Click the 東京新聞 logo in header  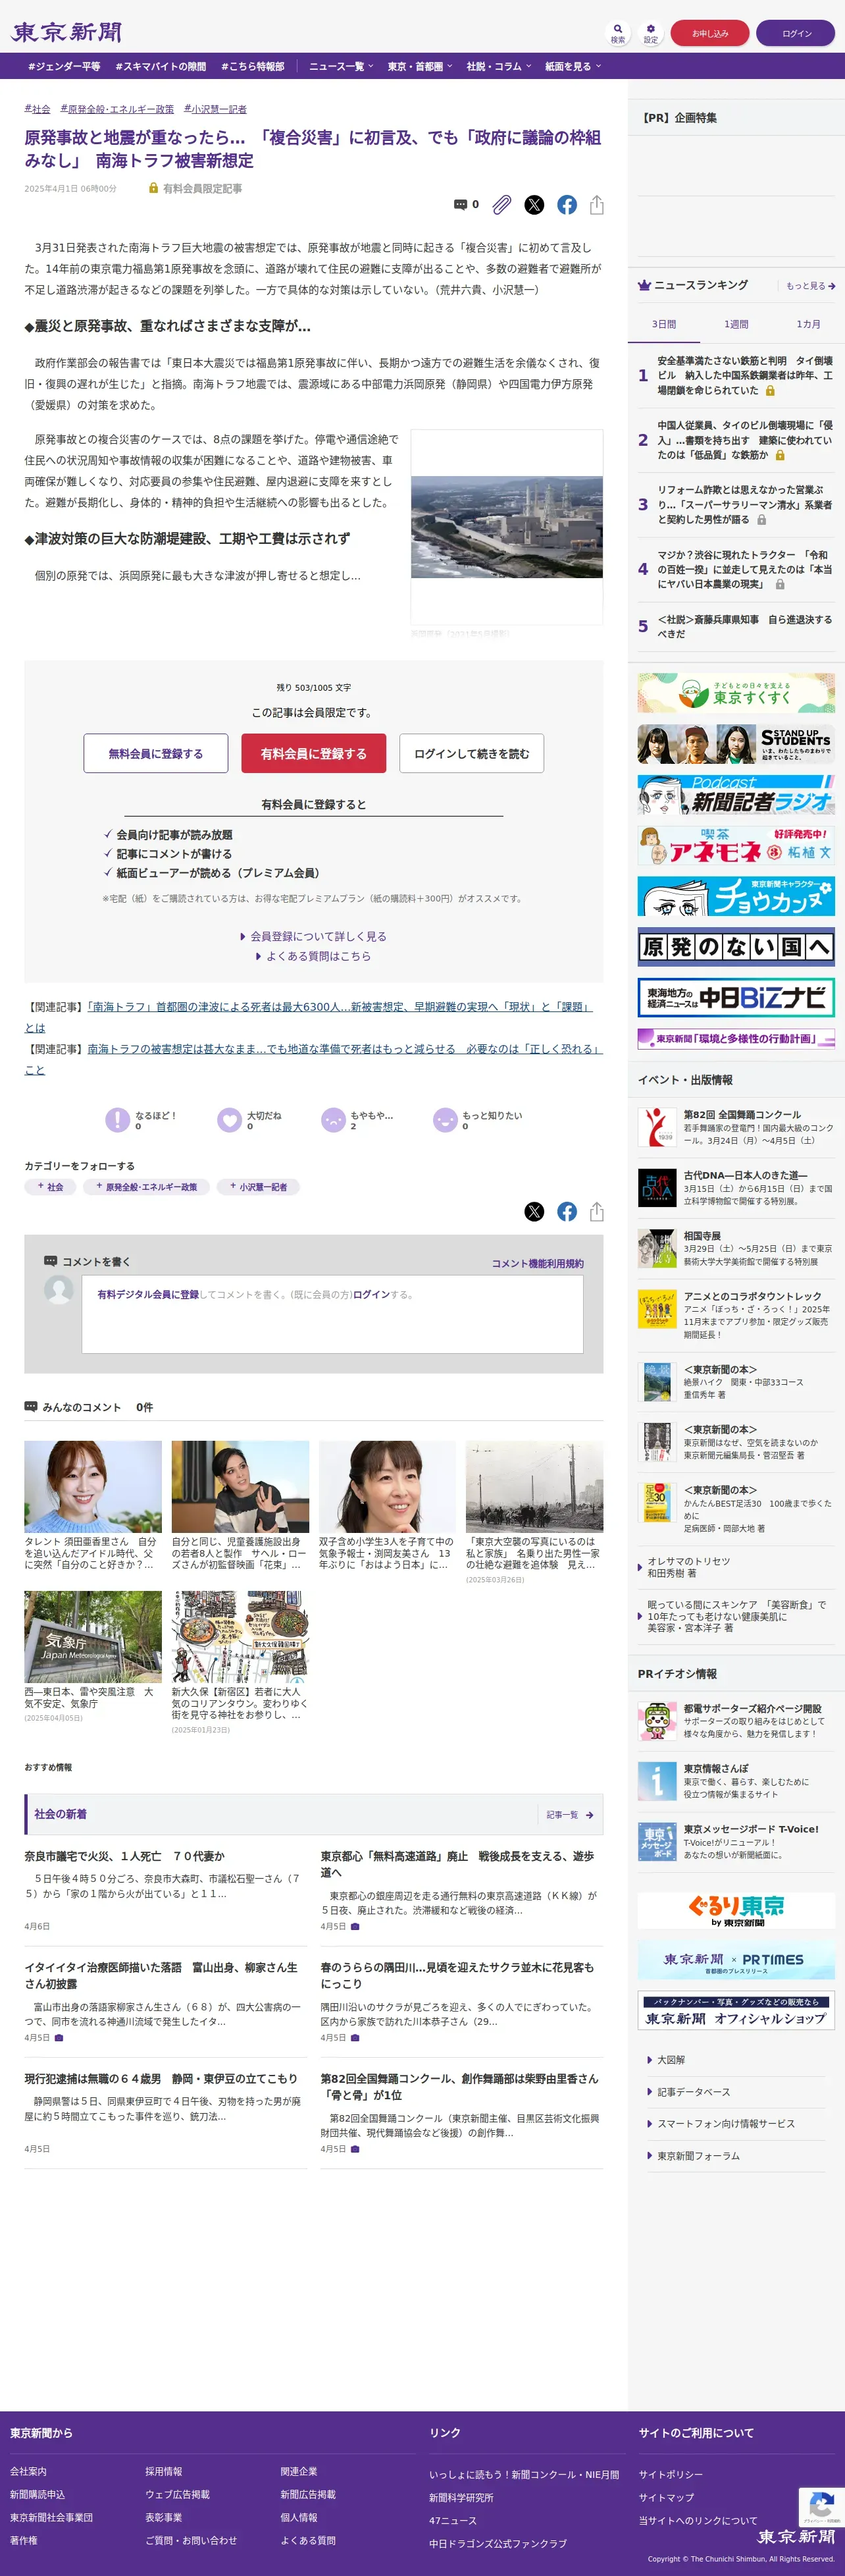(x=66, y=32)
